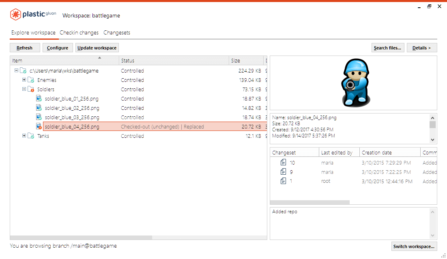Sort by the Status column header
The image size is (447, 259).
[174, 60]
